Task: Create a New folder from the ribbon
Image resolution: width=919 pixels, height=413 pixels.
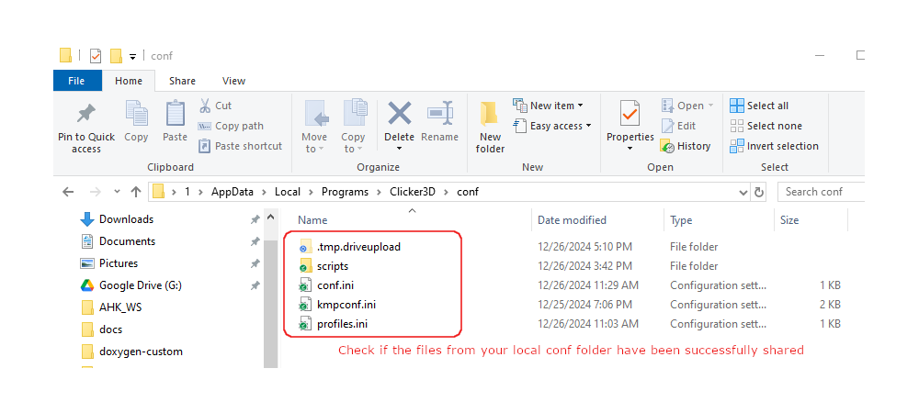Action: 490,127
